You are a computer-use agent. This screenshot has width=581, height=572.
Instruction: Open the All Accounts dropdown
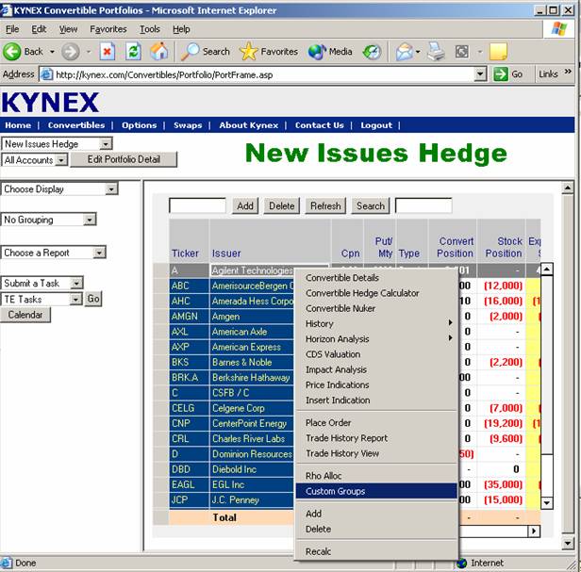[x=61, y=160]
